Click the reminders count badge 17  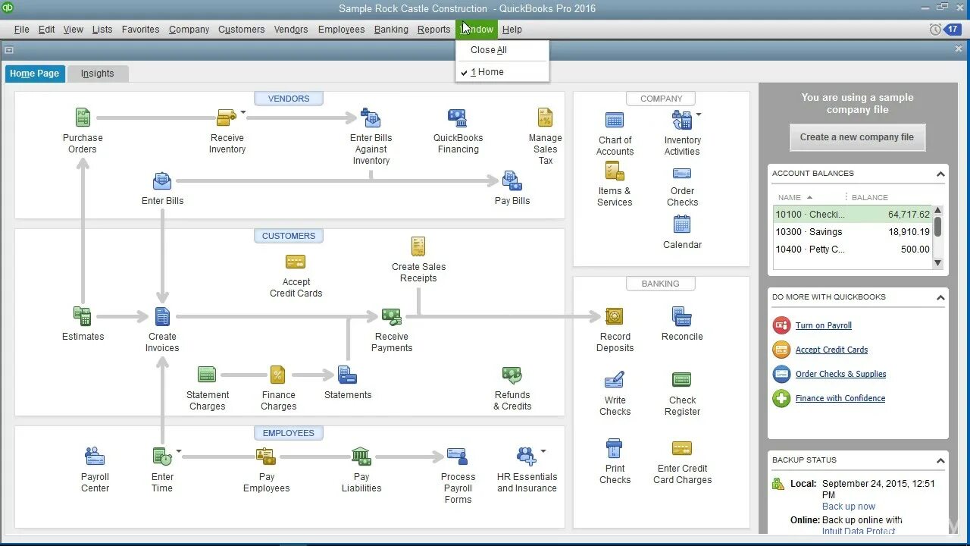(x=953, y=29)
